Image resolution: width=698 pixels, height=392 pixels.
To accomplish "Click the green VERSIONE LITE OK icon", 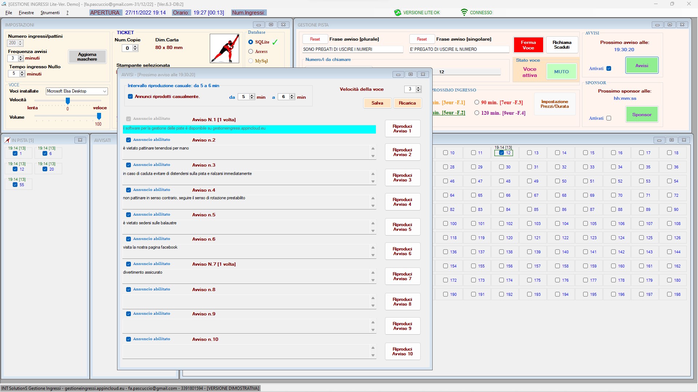I will click(x=397, y=13).
